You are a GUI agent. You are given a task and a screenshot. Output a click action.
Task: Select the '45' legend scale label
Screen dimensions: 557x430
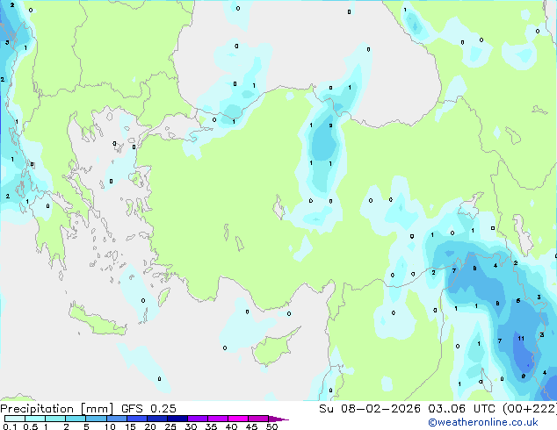pos(251,426)
